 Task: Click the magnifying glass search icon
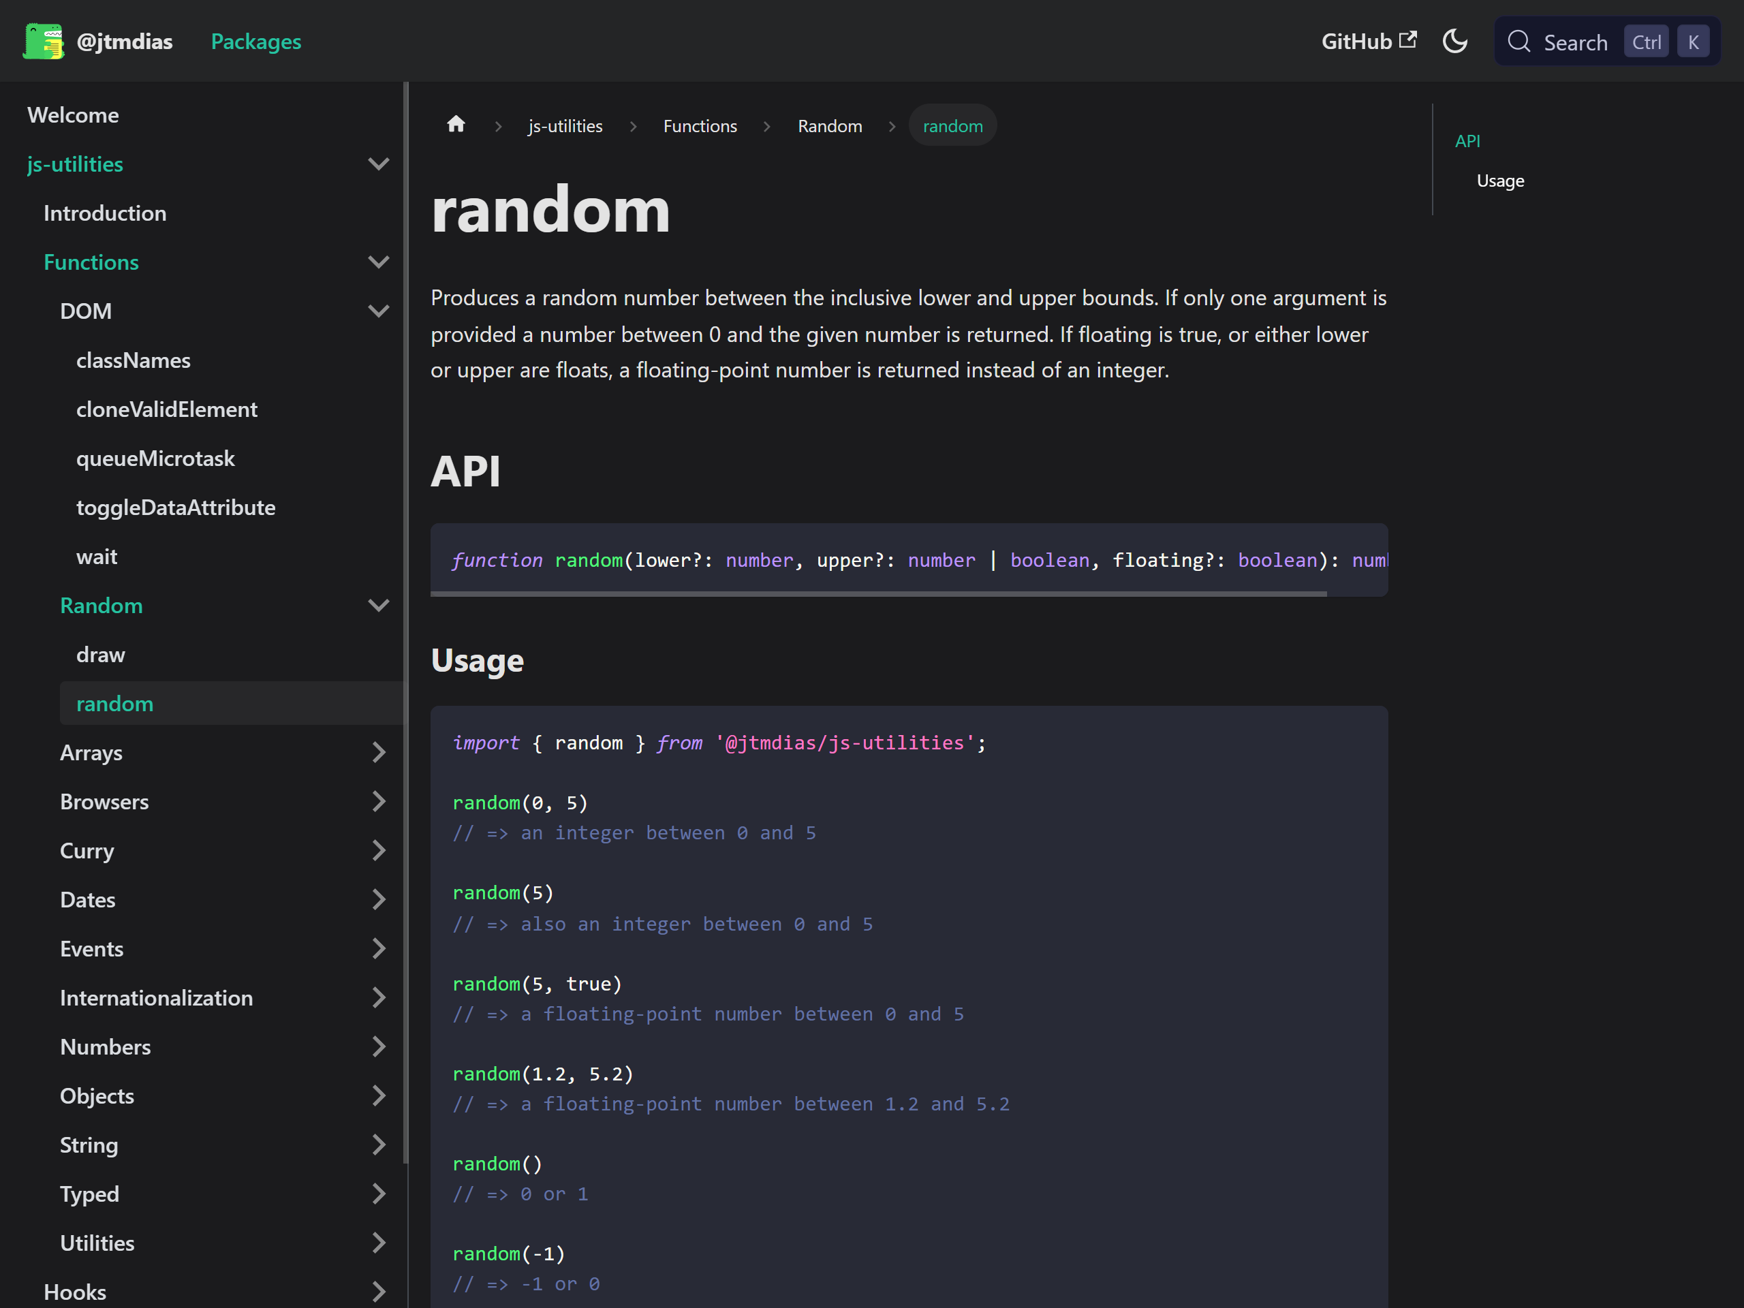pyautogui.click(x=1519, y=42)
